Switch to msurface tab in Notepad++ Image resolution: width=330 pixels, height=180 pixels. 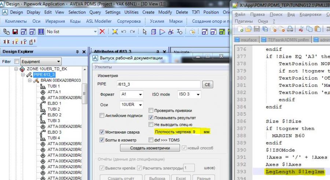[x=246, y=40]
